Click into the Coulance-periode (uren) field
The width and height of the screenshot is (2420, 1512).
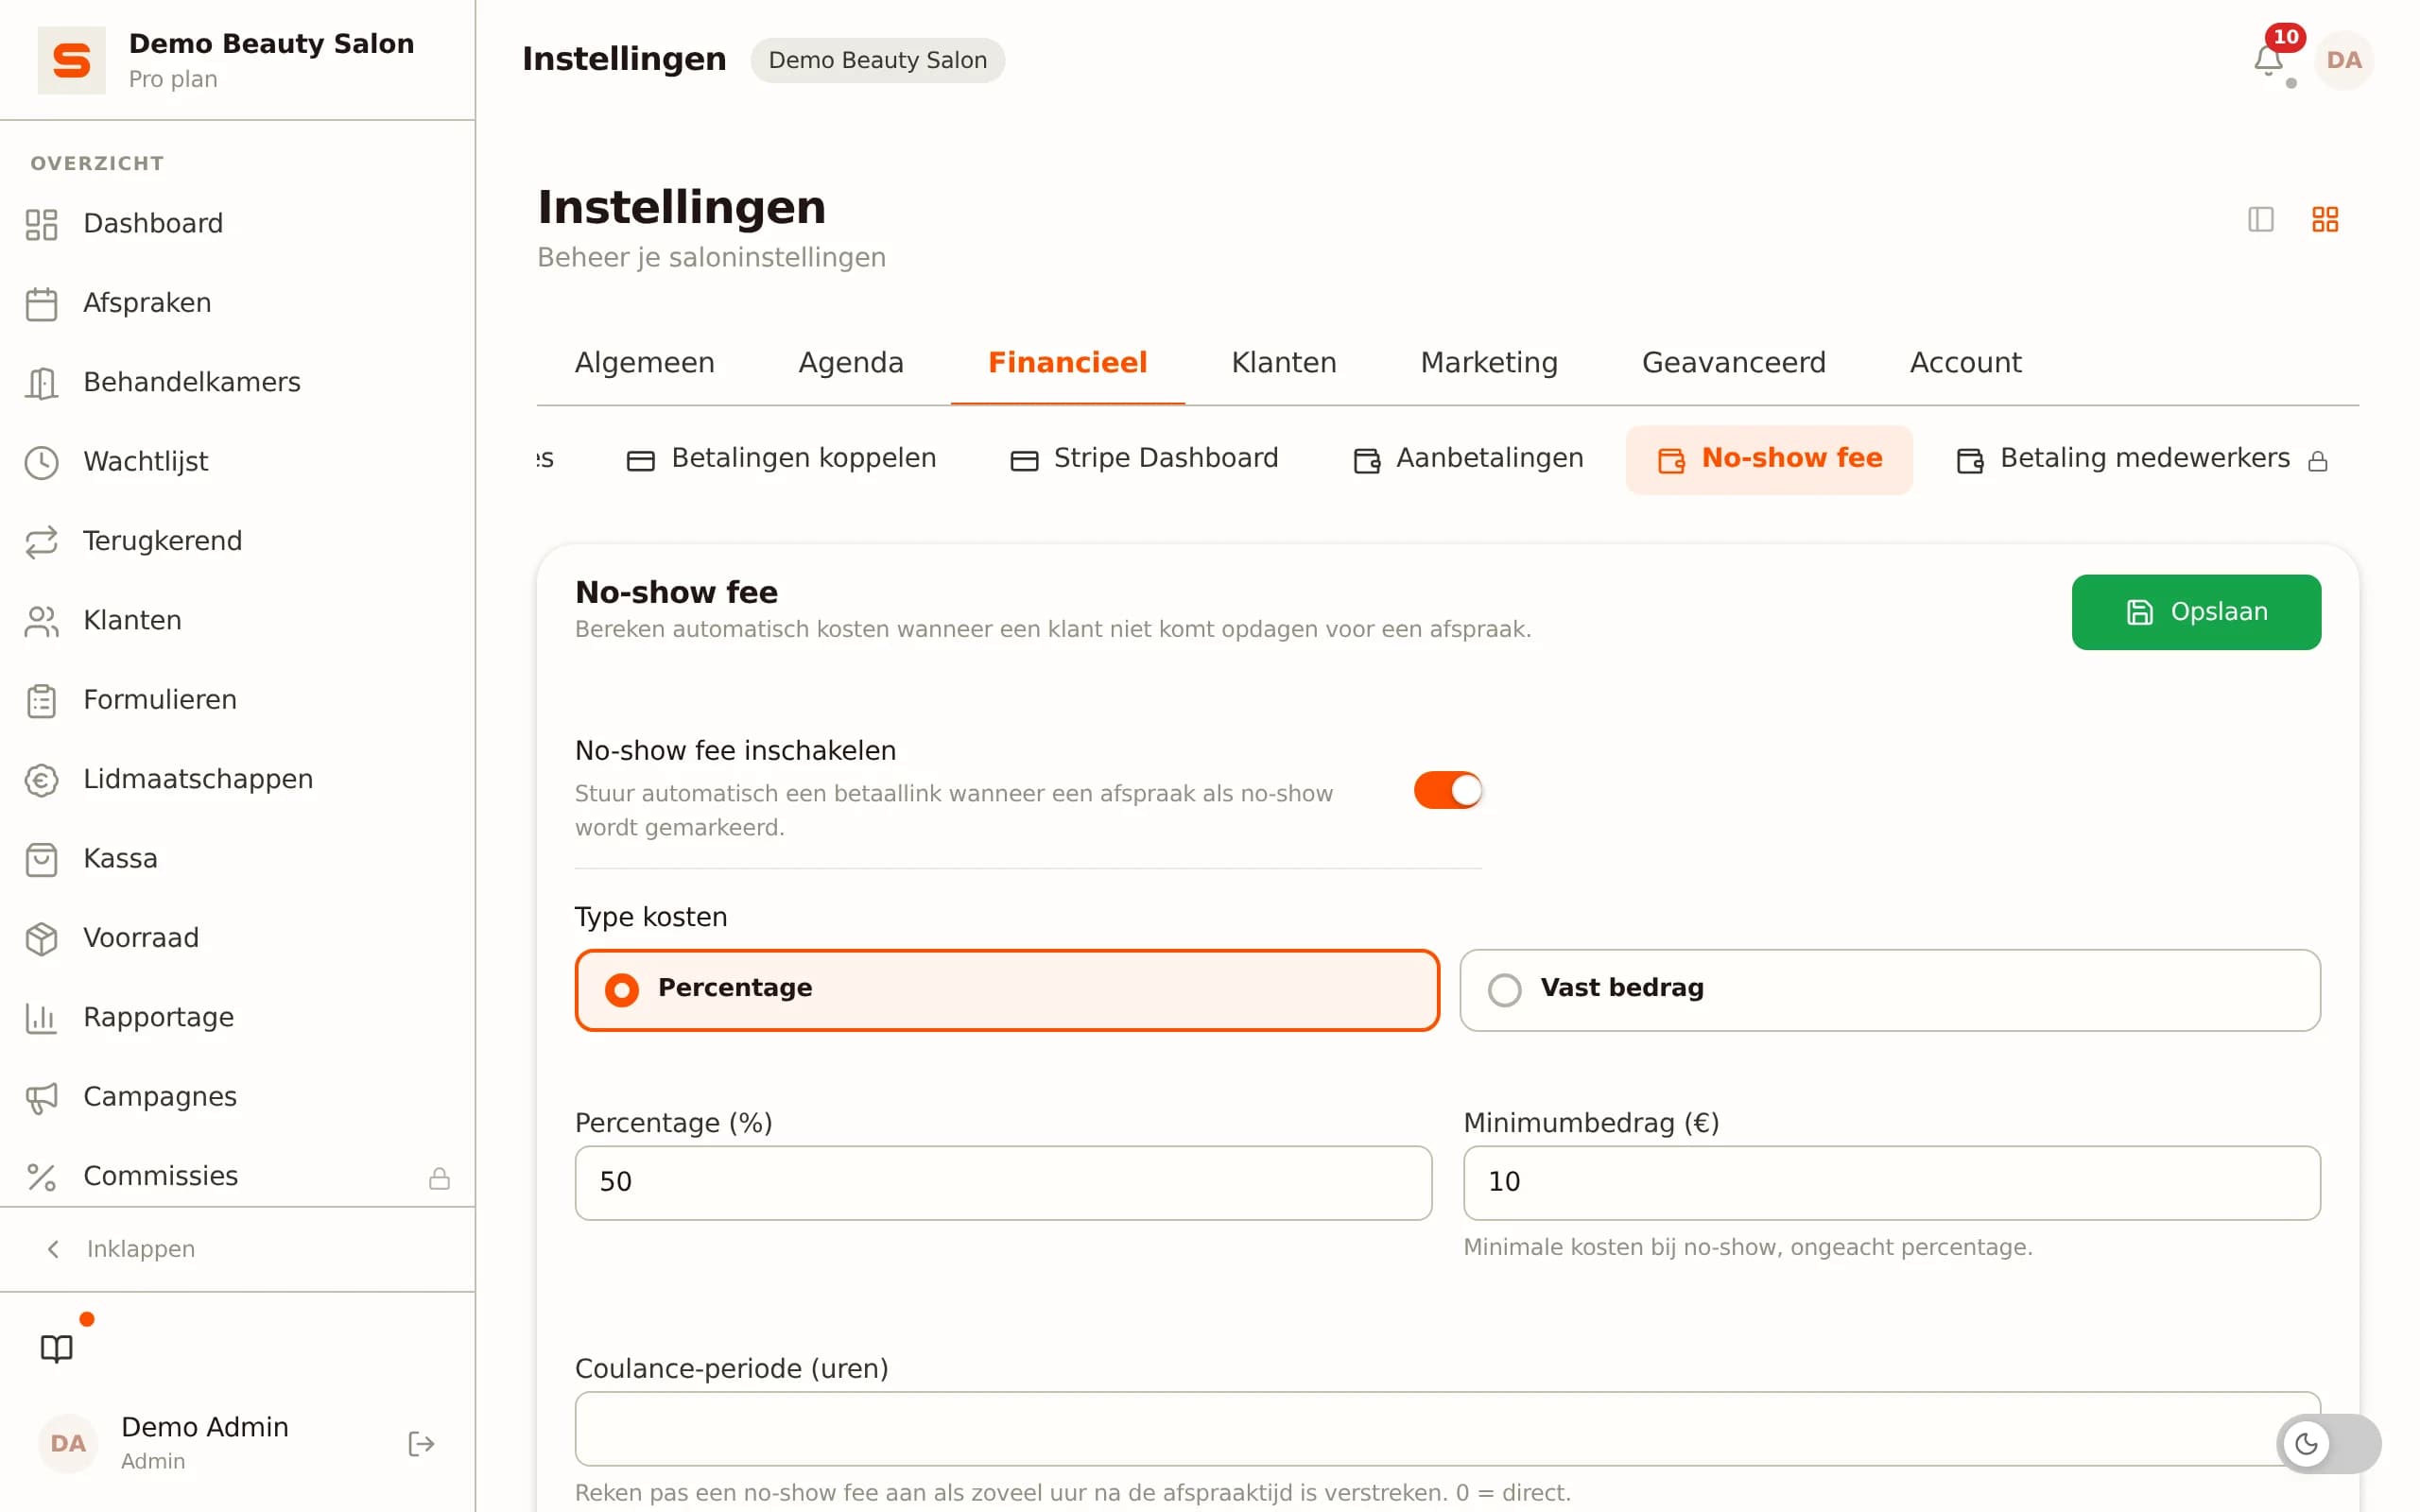click(1447, 1428)
